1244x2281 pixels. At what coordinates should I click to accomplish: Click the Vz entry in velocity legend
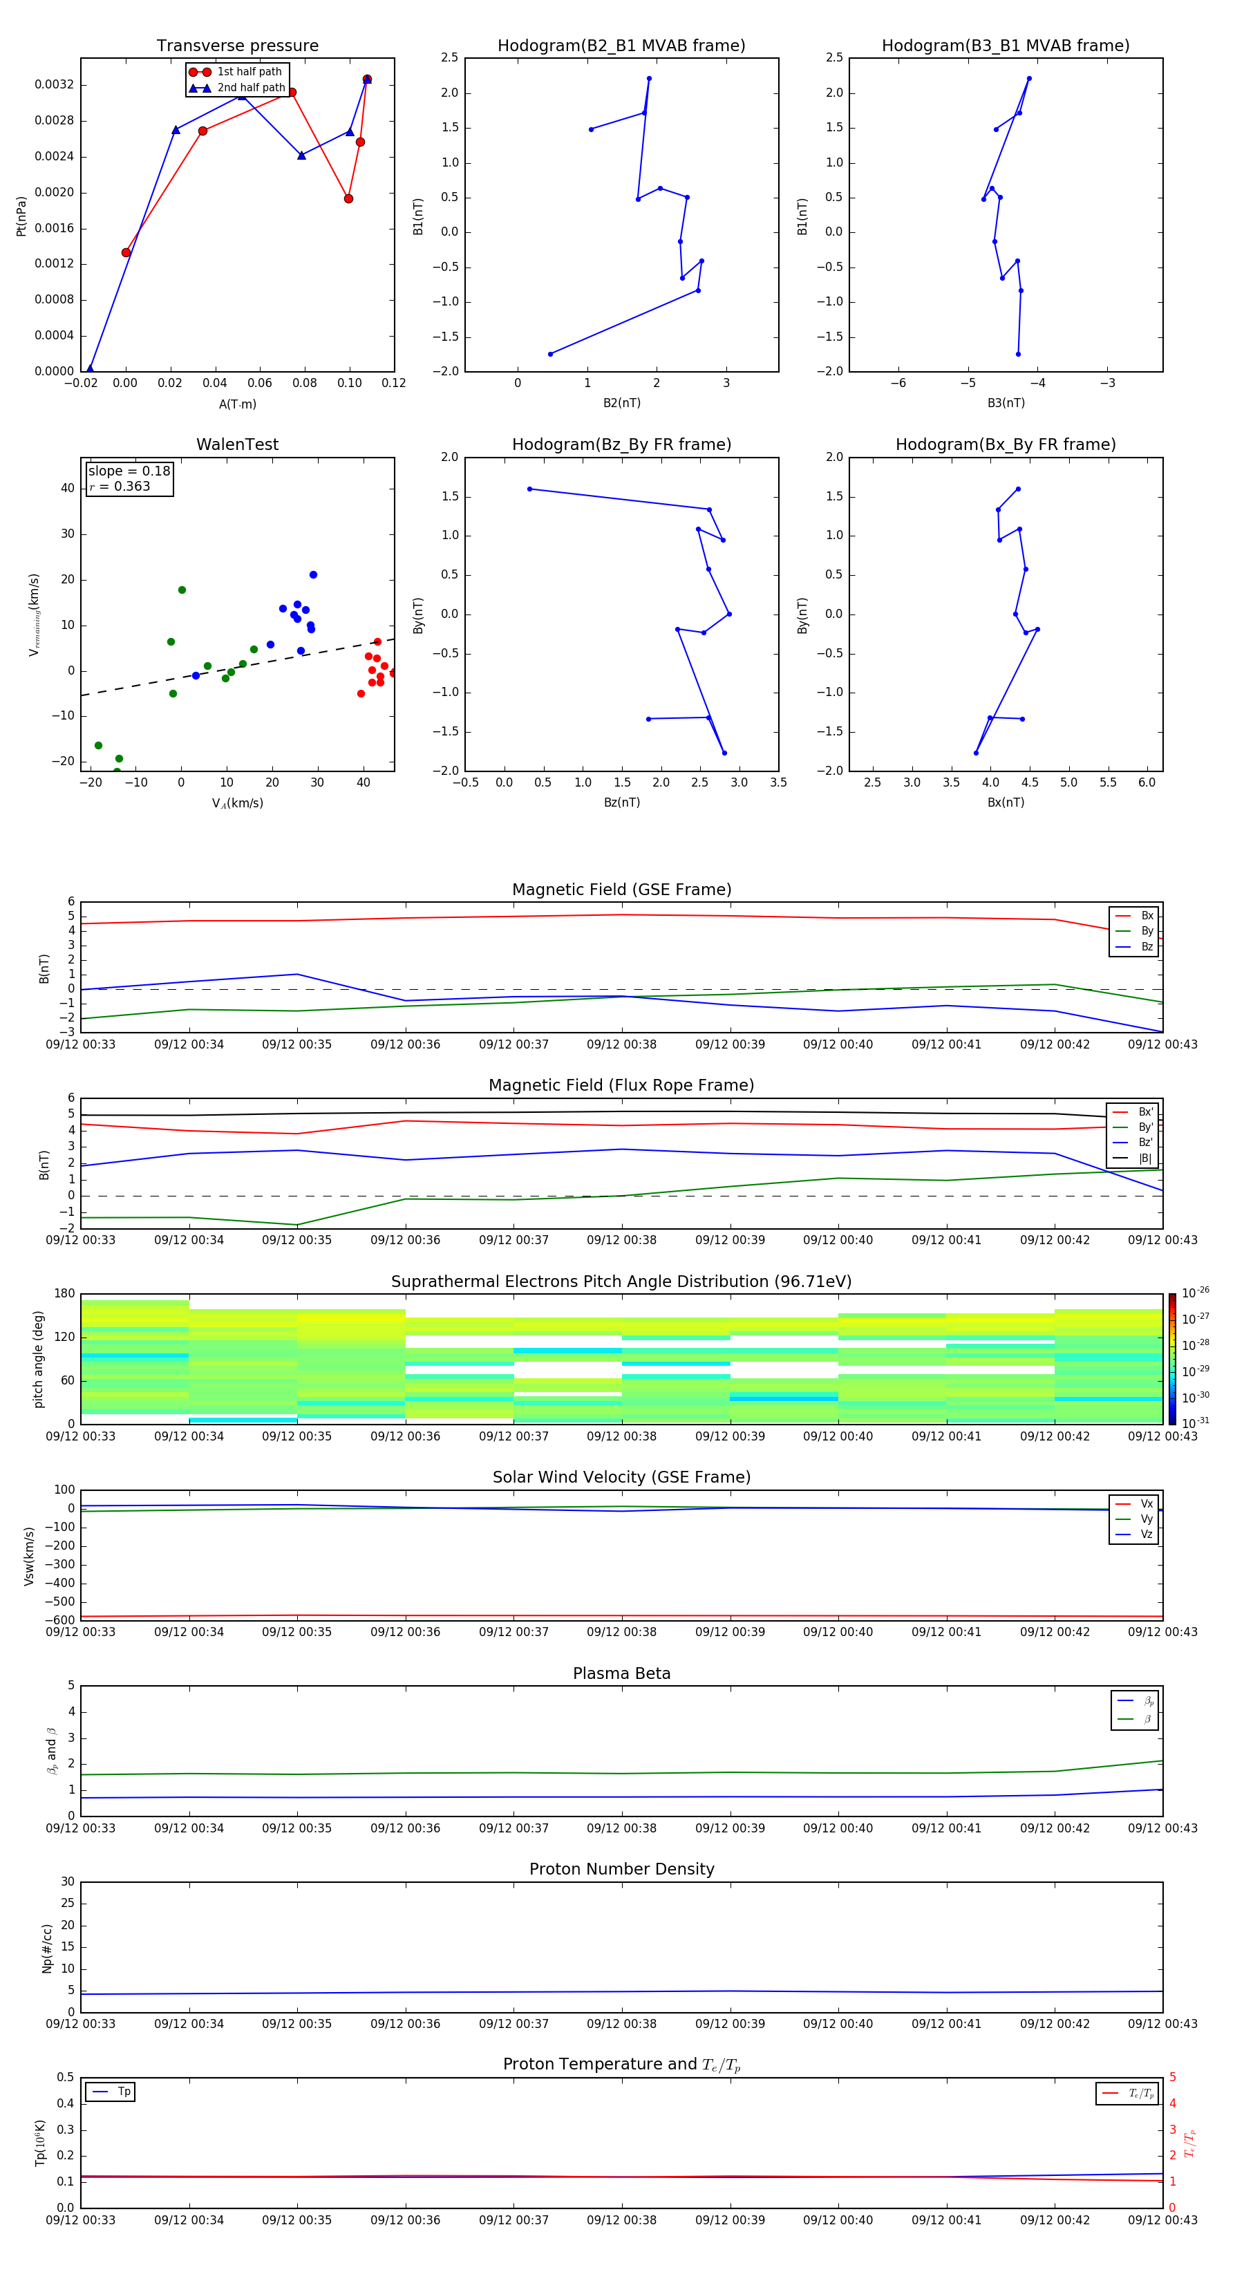pyautogui.click(x=1134, y=1534)
